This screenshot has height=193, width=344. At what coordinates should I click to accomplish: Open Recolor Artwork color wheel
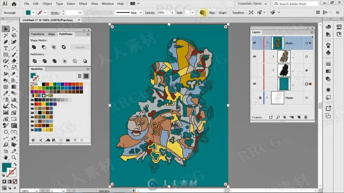click(x=203, y=13)
